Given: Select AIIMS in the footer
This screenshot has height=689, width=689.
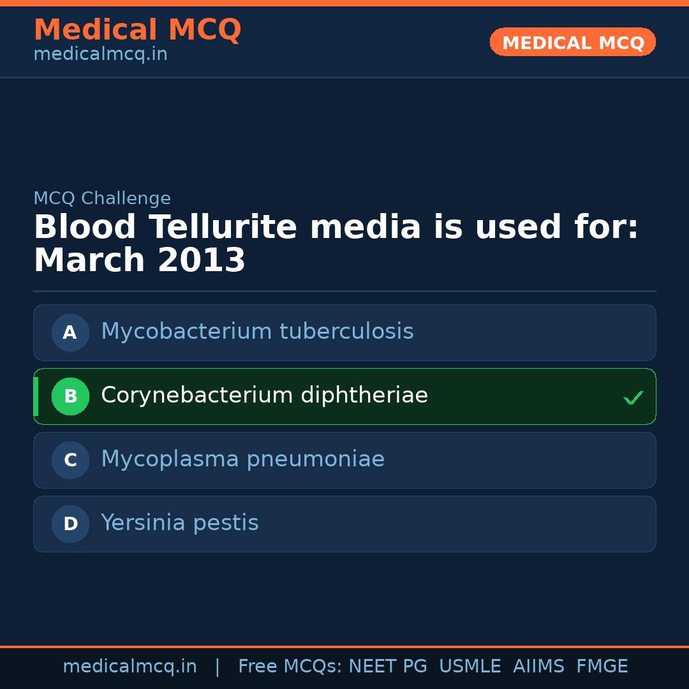Looking at the screenshot, I should click(x=538, y=667).
